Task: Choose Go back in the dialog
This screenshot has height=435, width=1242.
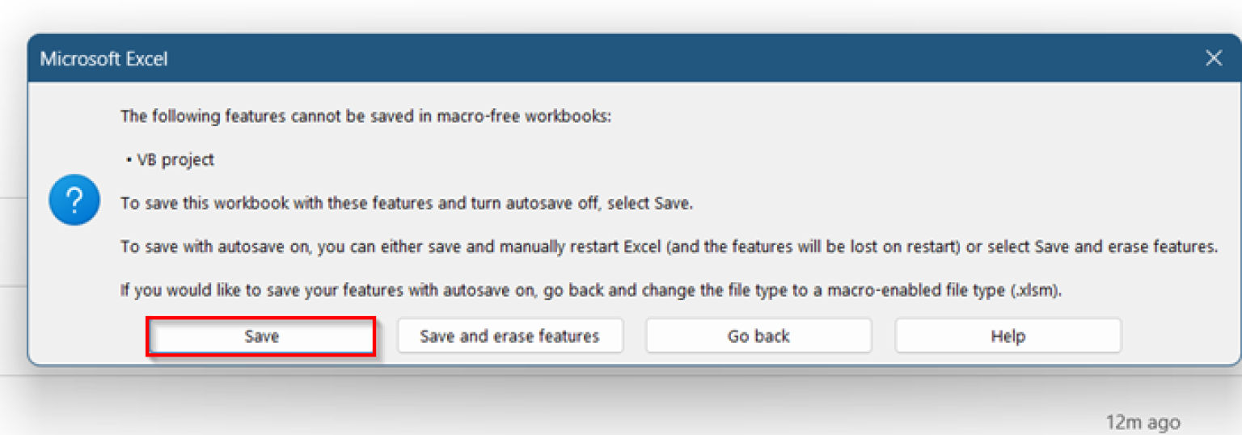Action: click(758, 336)
